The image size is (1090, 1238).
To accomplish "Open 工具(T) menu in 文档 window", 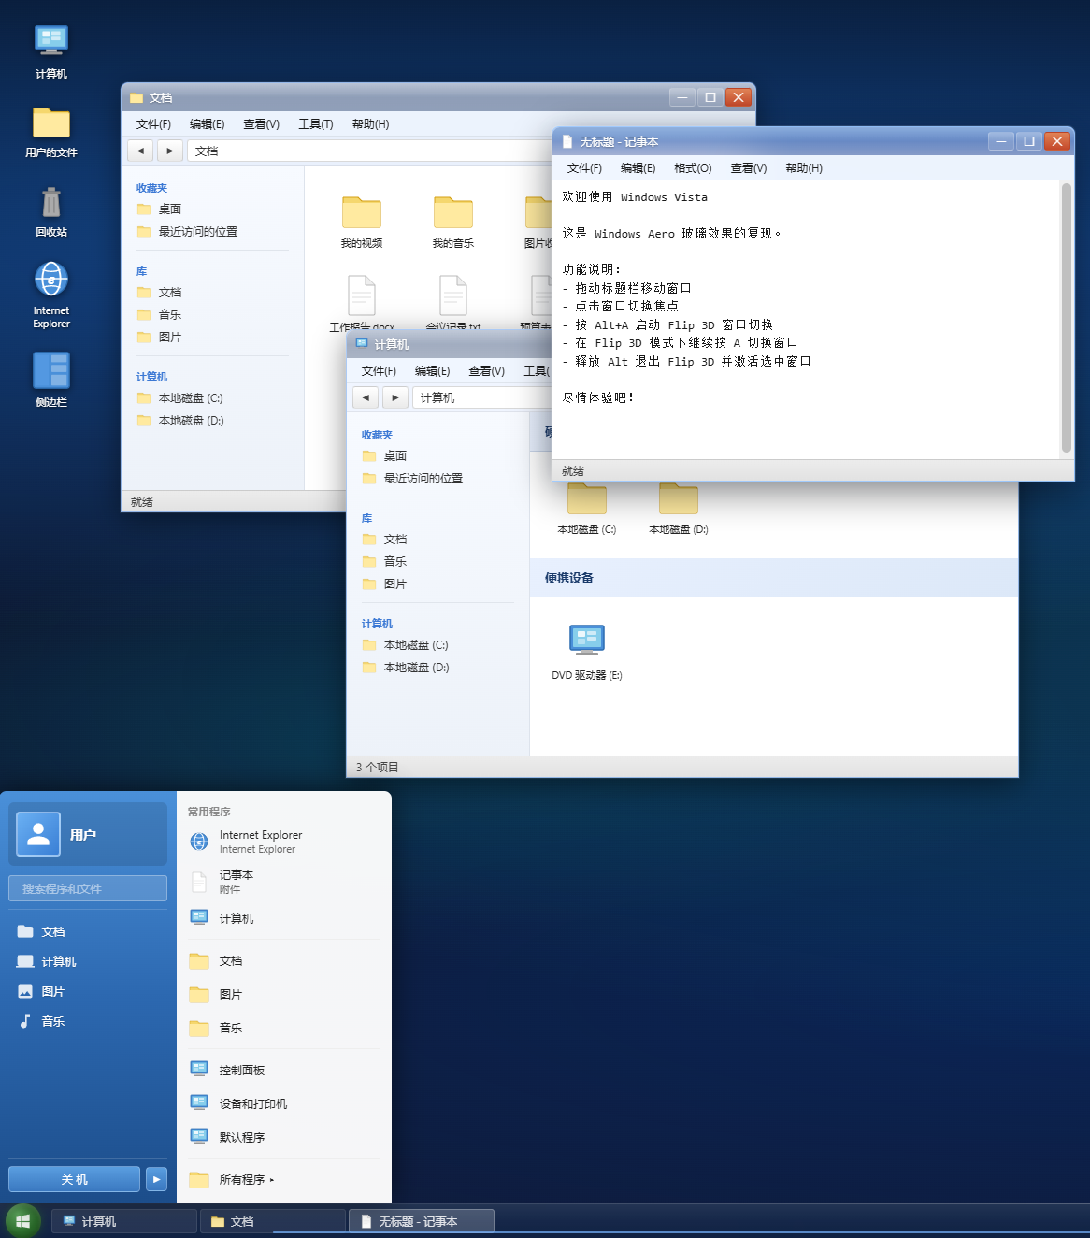I will (315, 124).
